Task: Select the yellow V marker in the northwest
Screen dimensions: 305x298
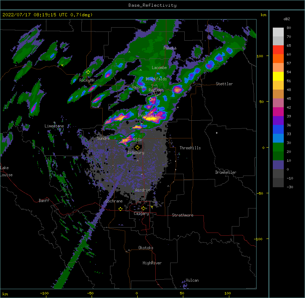Action: click(62, 65)
